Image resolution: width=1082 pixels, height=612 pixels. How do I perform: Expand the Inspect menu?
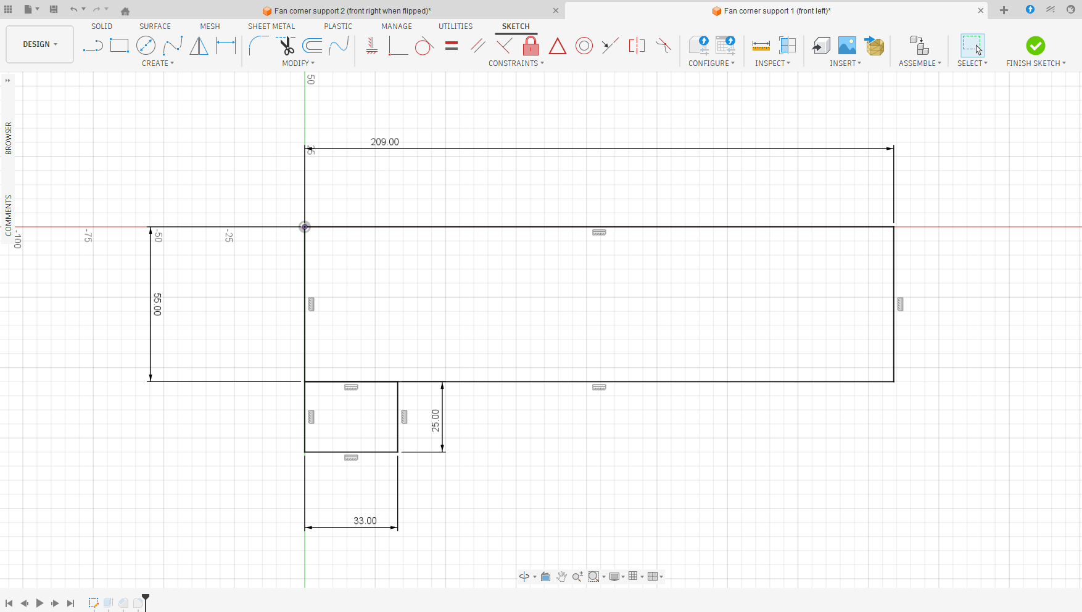[x=773, y=63]
